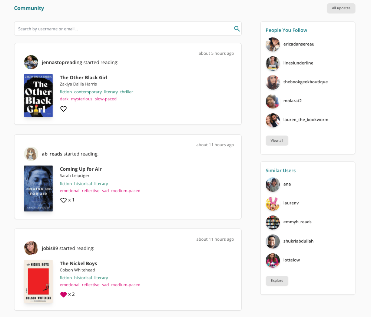
Task: Click shukriabdullah's avatar picture
Action: (x=272, y=241)
